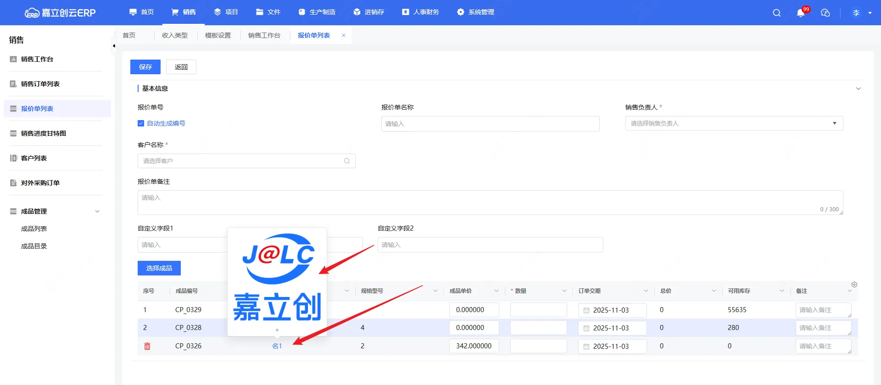Open the chat messages icon in header
The image size is (881, 385).
click(x=825, y=13)
